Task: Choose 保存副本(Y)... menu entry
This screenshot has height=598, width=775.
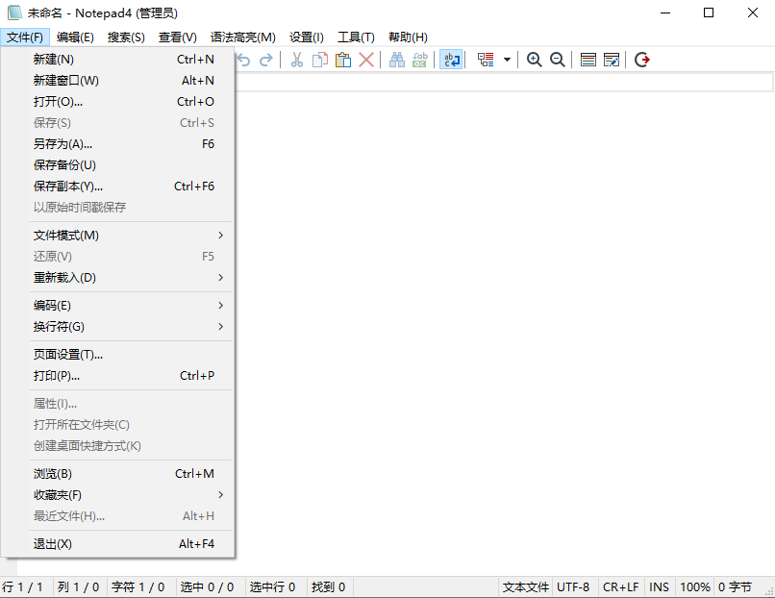Action: pos(117,187)
